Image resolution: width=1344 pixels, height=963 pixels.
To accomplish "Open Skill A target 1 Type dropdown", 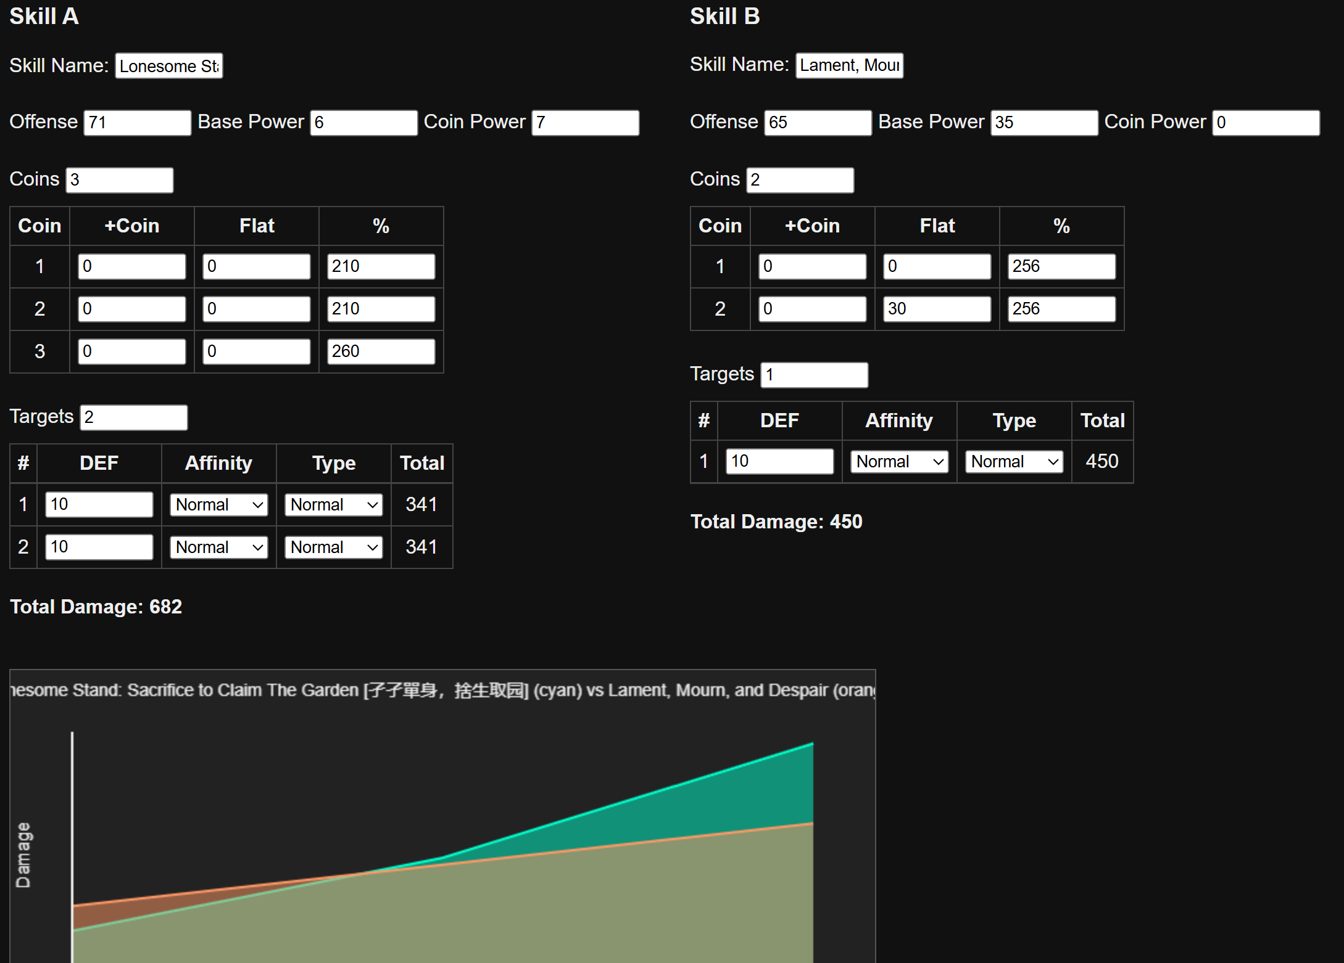I will (333, 505).
